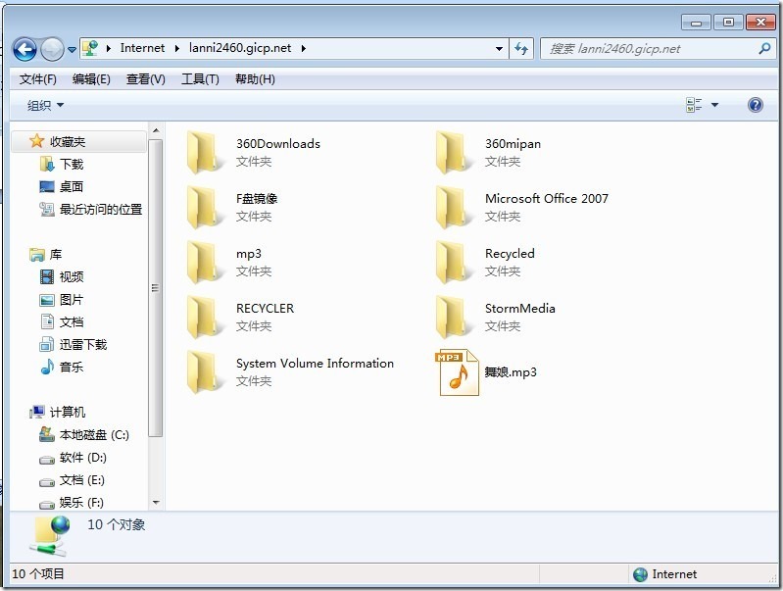Image resolution: width=783 pixels, height=591 pixels.
Task: Select the 360Downloads folder icon
Action: (x=204, y=152)
